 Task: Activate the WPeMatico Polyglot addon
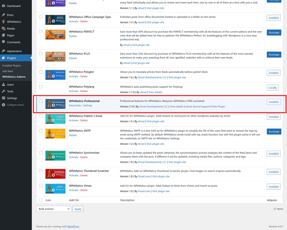point(73,76)
